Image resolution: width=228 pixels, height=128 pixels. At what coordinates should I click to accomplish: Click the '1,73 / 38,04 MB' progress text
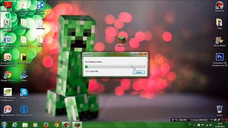92,71
